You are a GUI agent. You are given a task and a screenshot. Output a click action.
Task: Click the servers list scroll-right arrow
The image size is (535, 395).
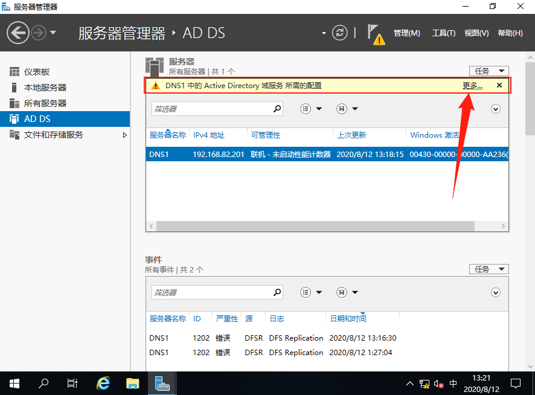503,226
